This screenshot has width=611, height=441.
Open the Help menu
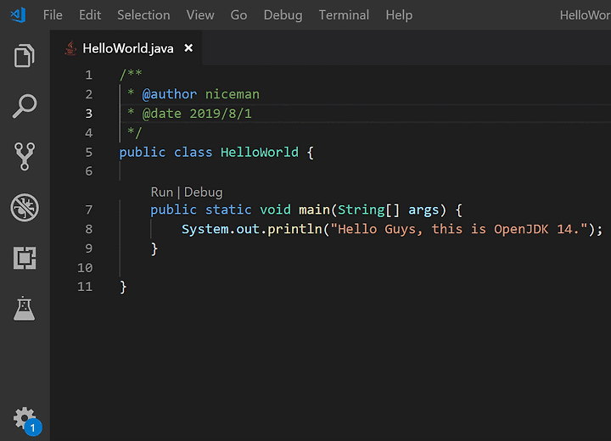point(399,15)
